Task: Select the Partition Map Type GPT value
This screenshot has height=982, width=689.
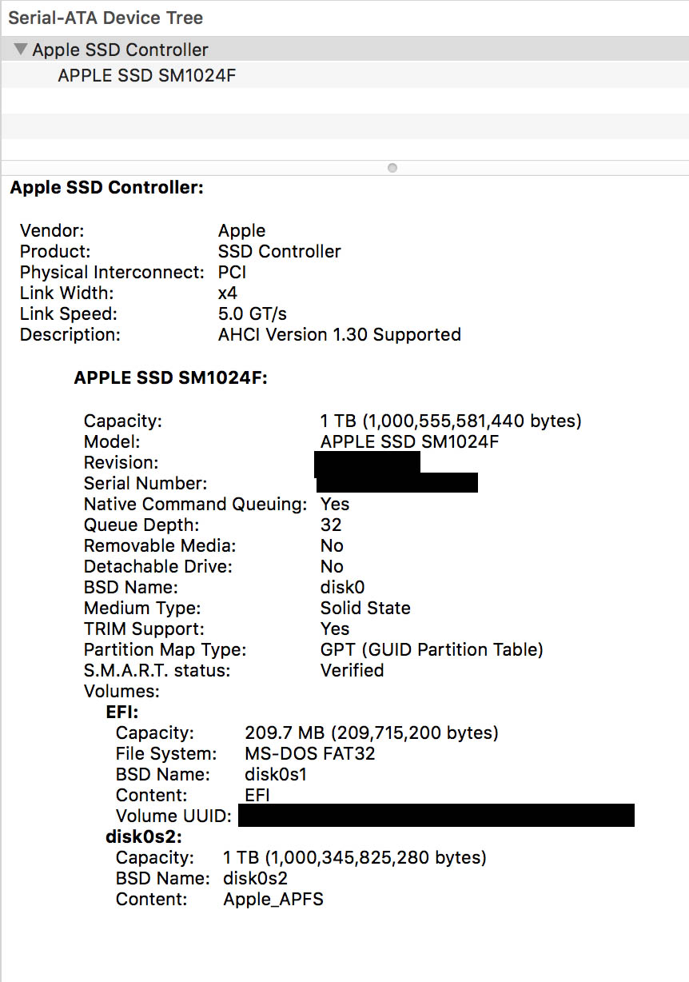Action: pos(432,649)
